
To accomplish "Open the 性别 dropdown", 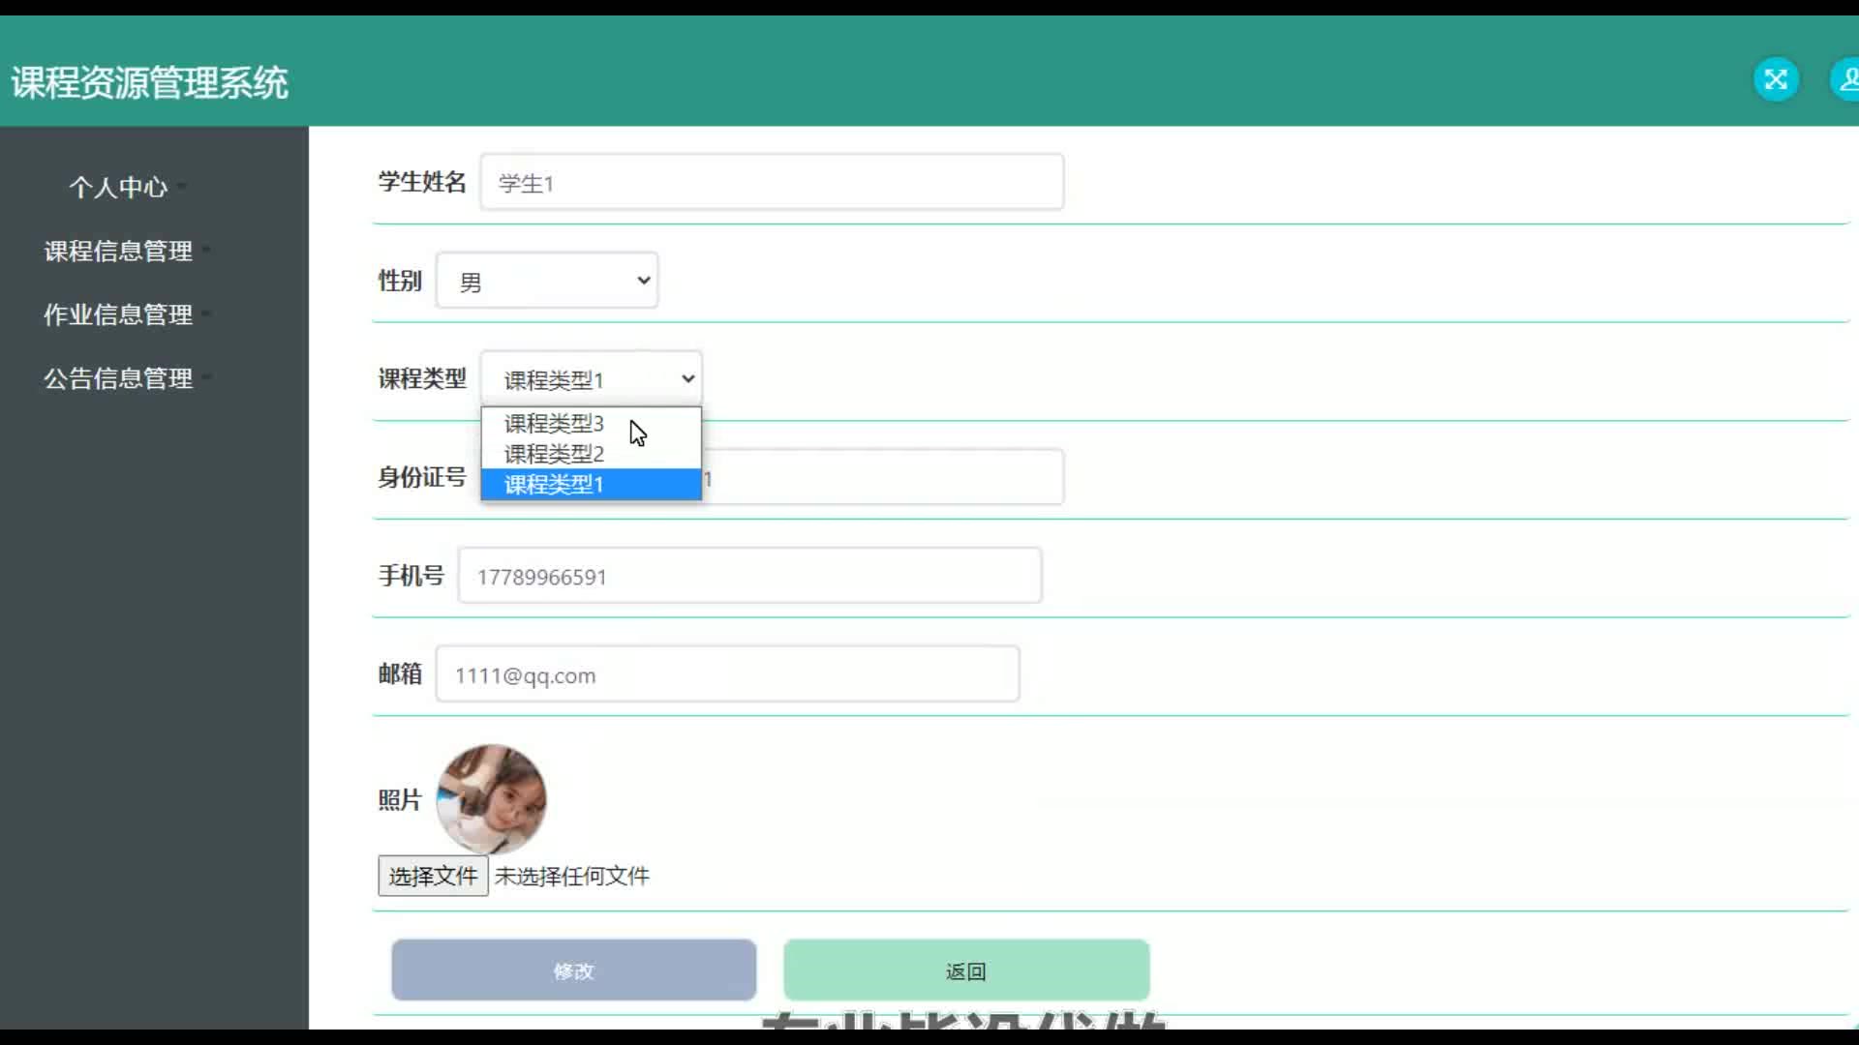I will pos(547,281).
